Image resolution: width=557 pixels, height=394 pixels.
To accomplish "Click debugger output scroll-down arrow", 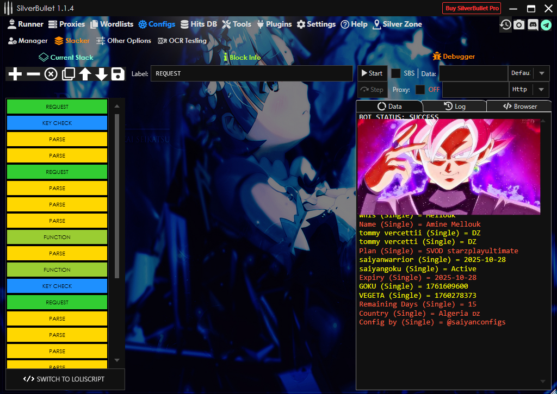I will pyautogui.click(x=543, y=381).
